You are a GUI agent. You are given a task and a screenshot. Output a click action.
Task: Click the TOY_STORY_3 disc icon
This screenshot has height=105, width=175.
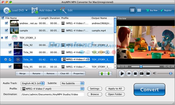(15, 38)
